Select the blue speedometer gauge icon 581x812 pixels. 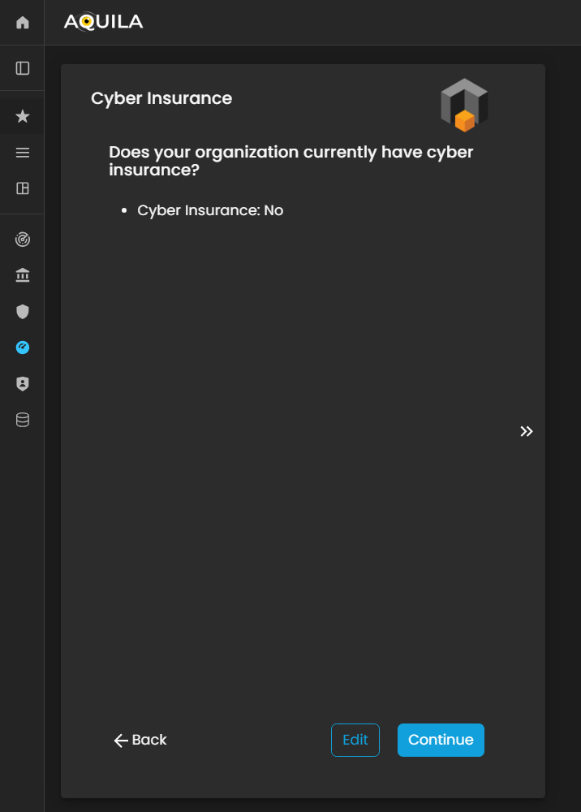point(23,348)
